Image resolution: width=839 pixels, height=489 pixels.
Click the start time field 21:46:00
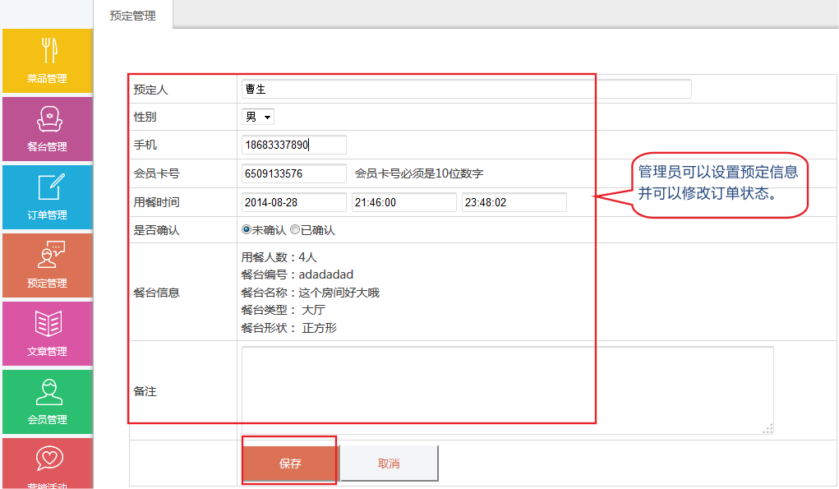click(403, 202)
